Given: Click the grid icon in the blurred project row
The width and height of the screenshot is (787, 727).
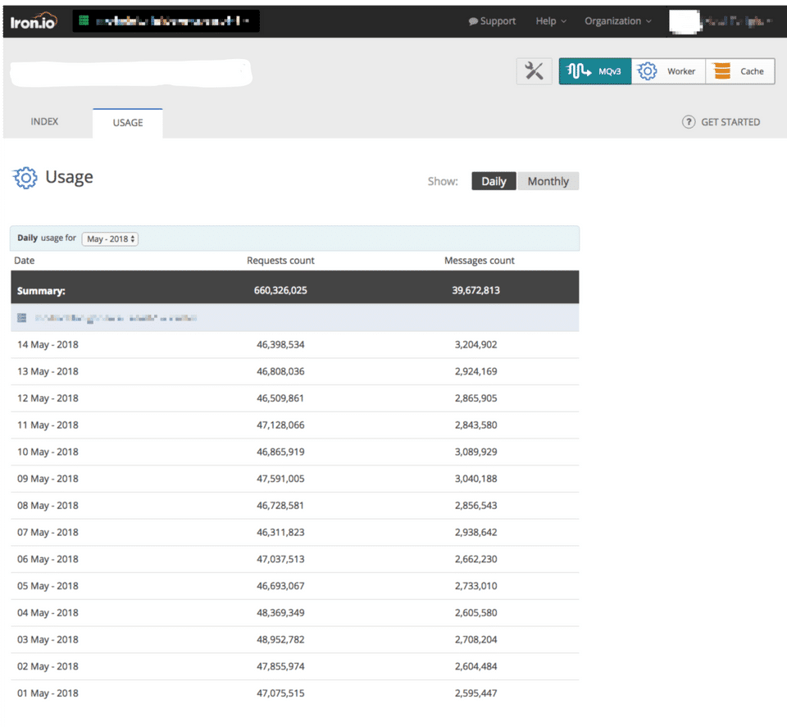Looking at the screenshot, I should (21, 317).
